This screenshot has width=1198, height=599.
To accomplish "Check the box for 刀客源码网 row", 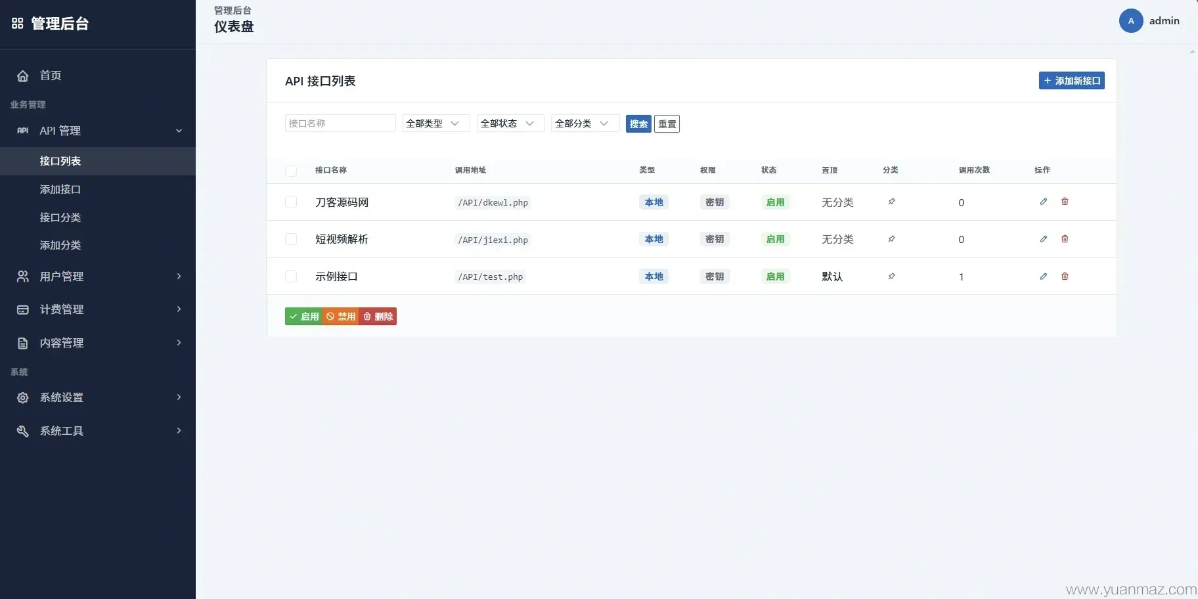I will click(x=291, y=202).
